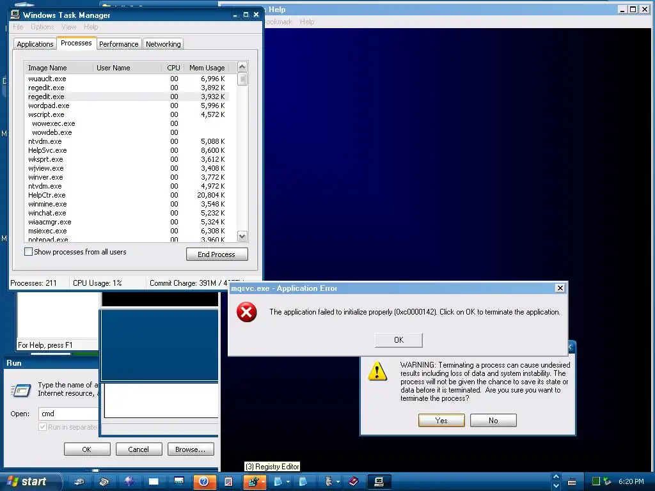Select the WordPad document taskbar icon
Image resolution: width=655 pixels, height=491 pixels.
coord(228,482)
